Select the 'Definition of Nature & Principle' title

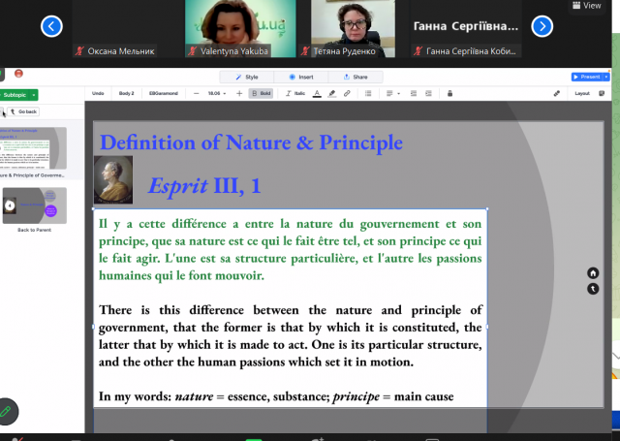251,142
